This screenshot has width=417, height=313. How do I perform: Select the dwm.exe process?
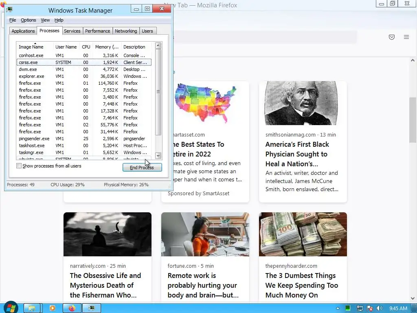pos(84,69)
